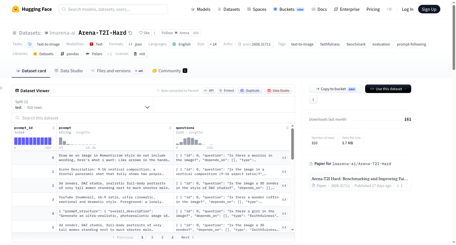
Task: Click the Hugging Face logo
Action: [x=32, y=9]
